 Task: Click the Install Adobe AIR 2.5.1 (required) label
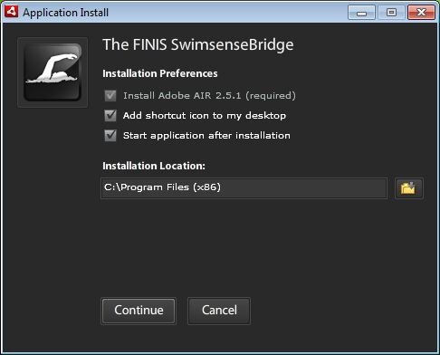click(209, 96)
